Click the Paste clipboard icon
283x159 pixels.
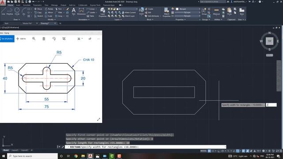(x=229, y=11)
